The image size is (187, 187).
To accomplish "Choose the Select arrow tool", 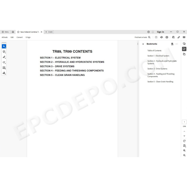I will tap(4, 46).
